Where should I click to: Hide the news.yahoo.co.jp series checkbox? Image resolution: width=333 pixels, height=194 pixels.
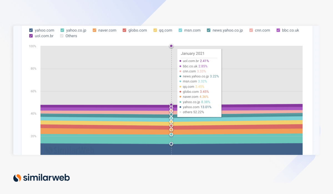point(208,30)
